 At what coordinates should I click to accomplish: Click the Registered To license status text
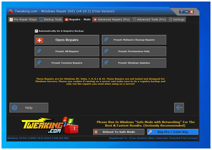(154, 138)
